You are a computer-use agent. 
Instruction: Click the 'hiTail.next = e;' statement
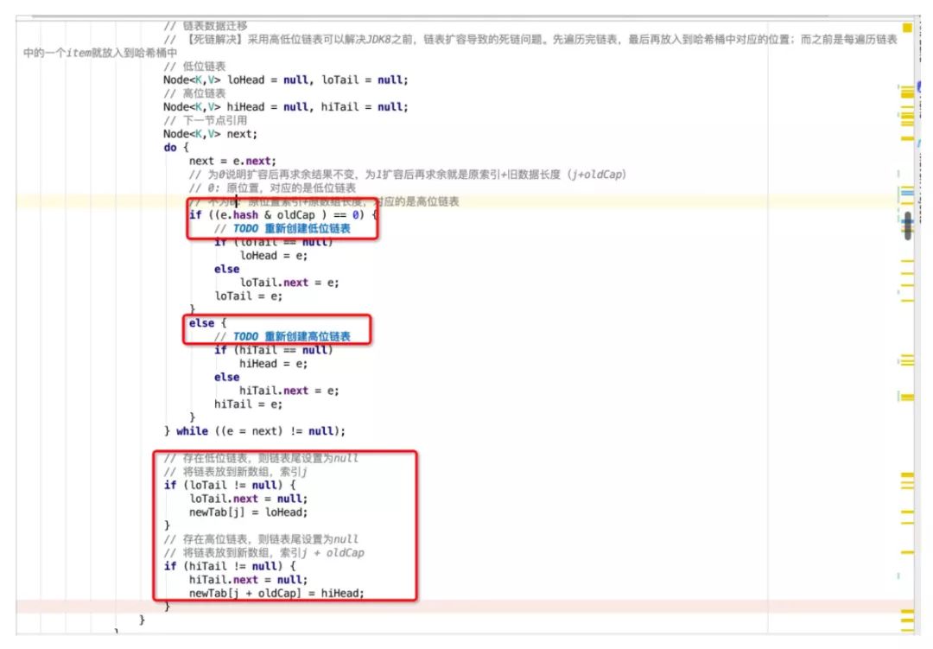click(289, 391)
